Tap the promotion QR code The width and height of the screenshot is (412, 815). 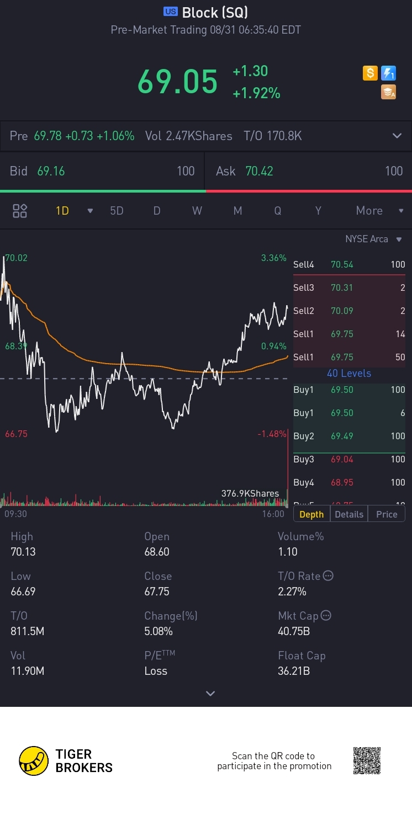[x=367, y=761]
